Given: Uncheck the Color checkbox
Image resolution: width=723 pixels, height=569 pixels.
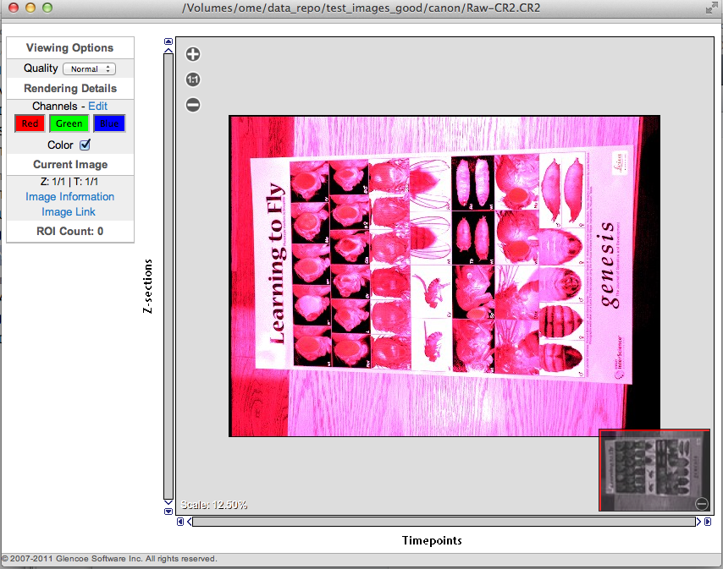Looking at the screenshot, I should 85,145.
